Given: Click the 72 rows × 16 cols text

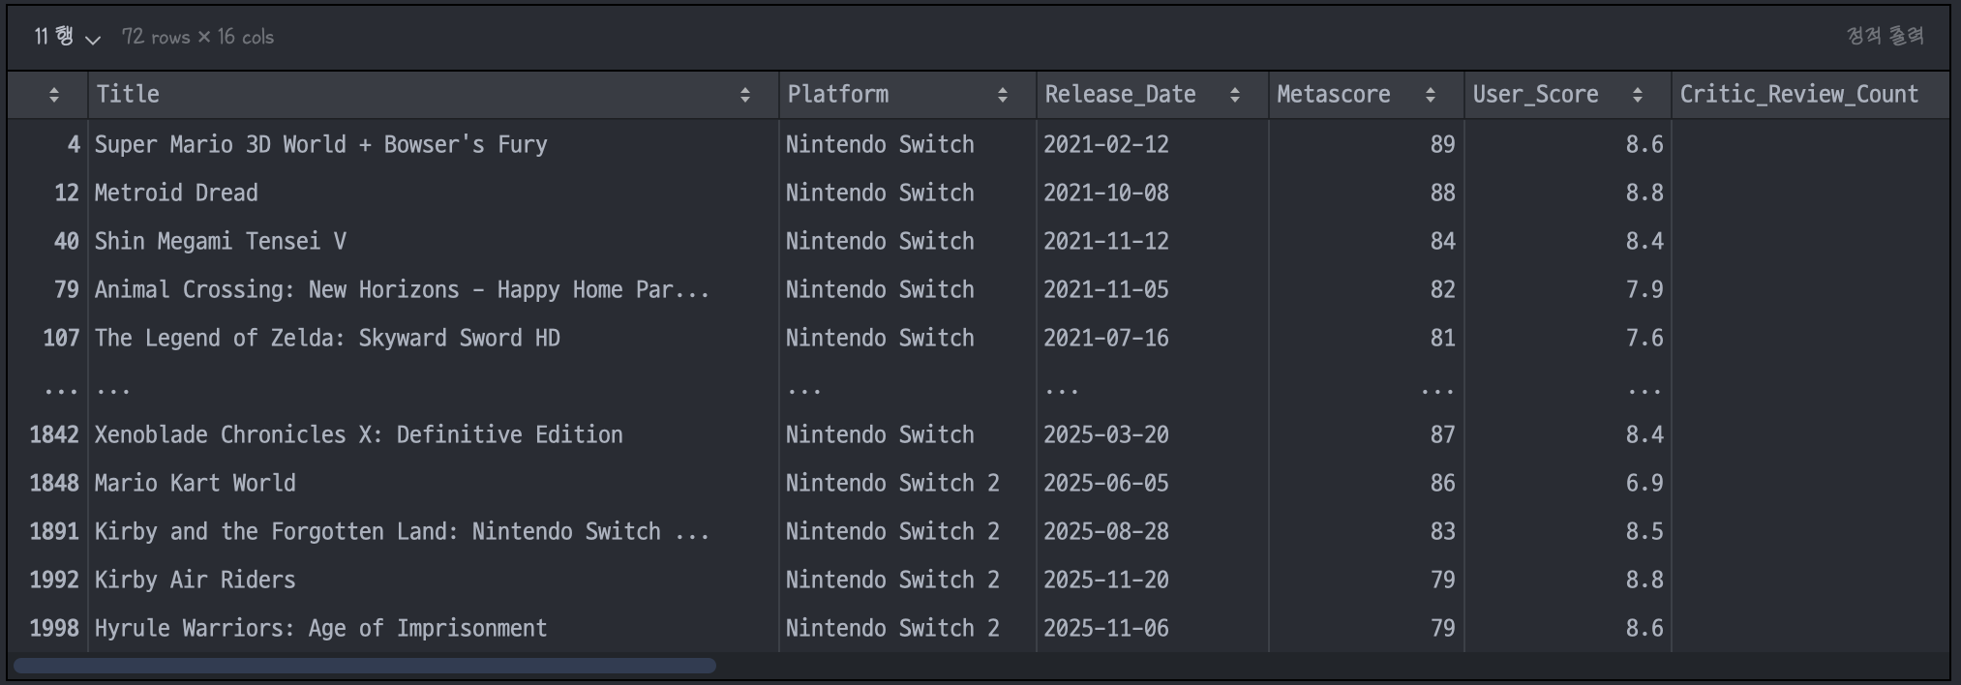Looking at the screenshot, I should tap(197, 37).
